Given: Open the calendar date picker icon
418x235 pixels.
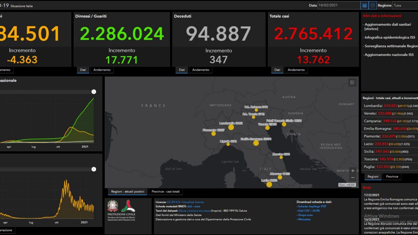Looking at the screenshot, I should click(x=364, y=5).
